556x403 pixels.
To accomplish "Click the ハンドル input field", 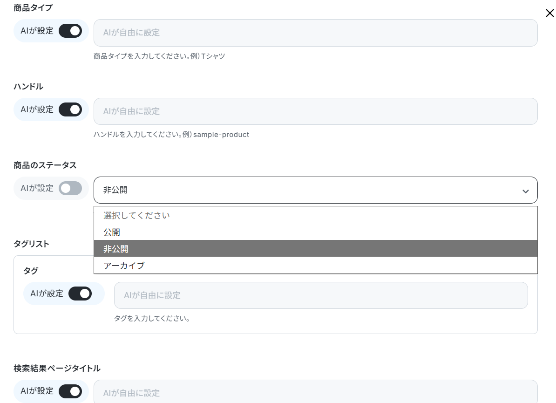I will (315, 111).
